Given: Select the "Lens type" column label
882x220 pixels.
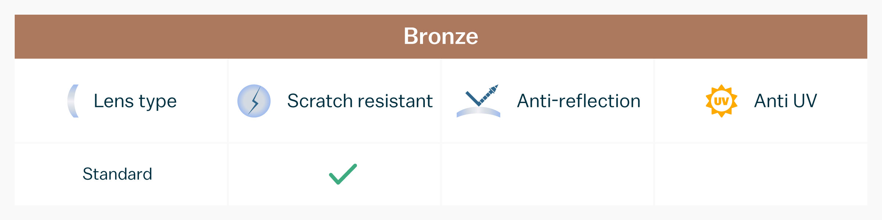Looking at the screenshot, I should click(x=135, y=101).
